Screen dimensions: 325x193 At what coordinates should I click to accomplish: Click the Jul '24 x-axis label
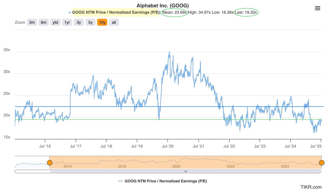click(x=290, y=146)
